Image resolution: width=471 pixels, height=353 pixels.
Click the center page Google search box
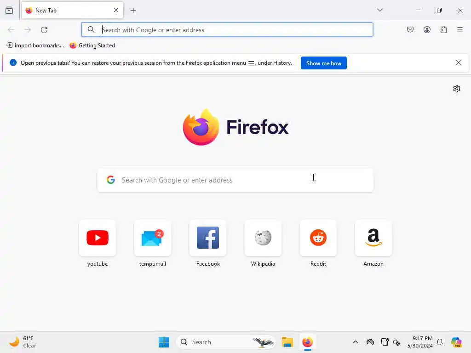pos(235,180)
